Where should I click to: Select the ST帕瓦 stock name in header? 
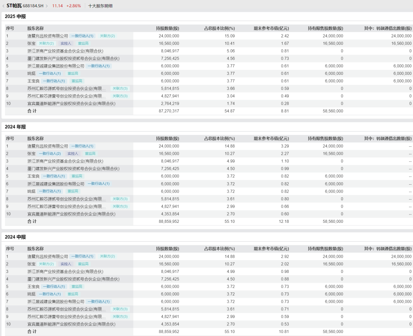(x=14, y=6)
